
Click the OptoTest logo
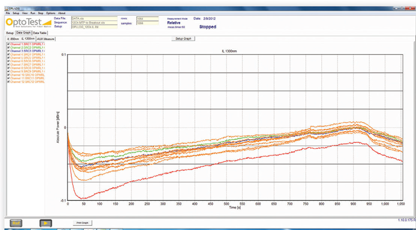click(26, 23)
